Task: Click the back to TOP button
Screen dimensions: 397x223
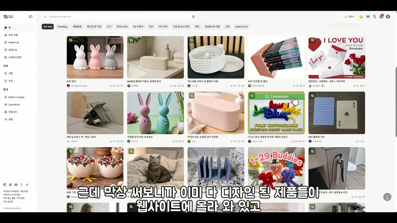Action: point(387,197)
